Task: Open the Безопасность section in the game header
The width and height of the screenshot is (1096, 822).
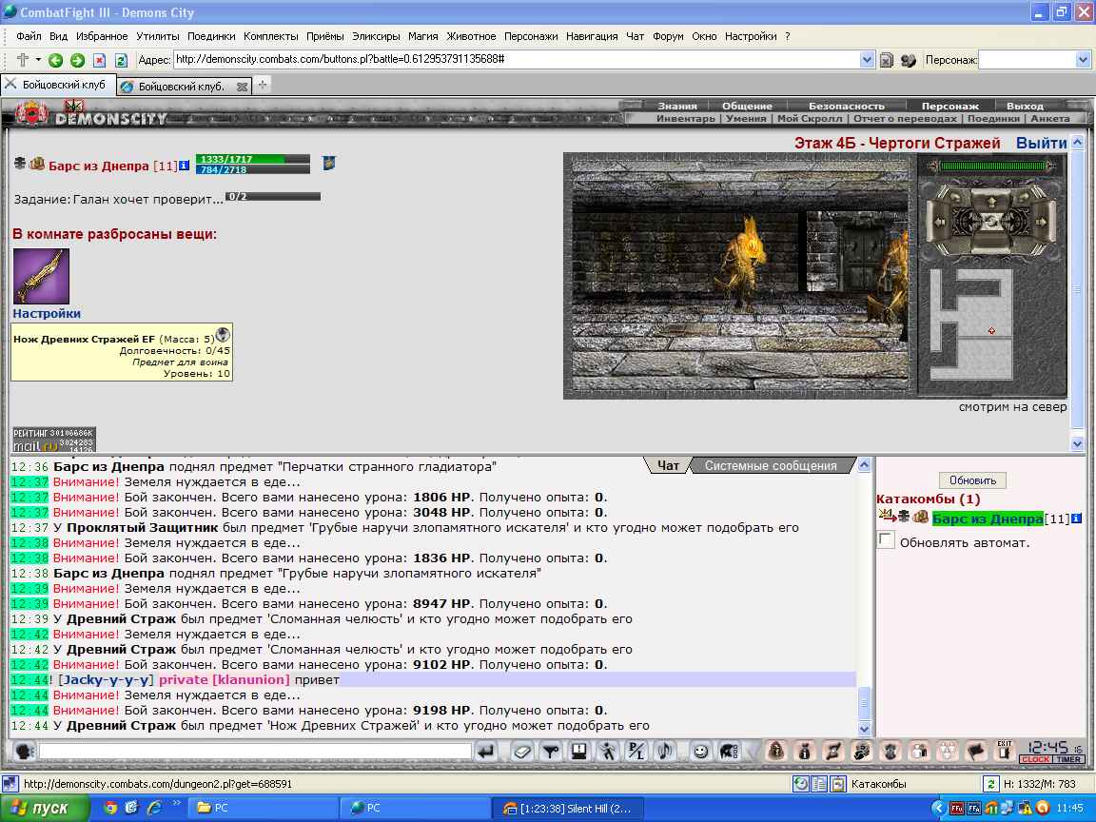Action: (847, 107)
